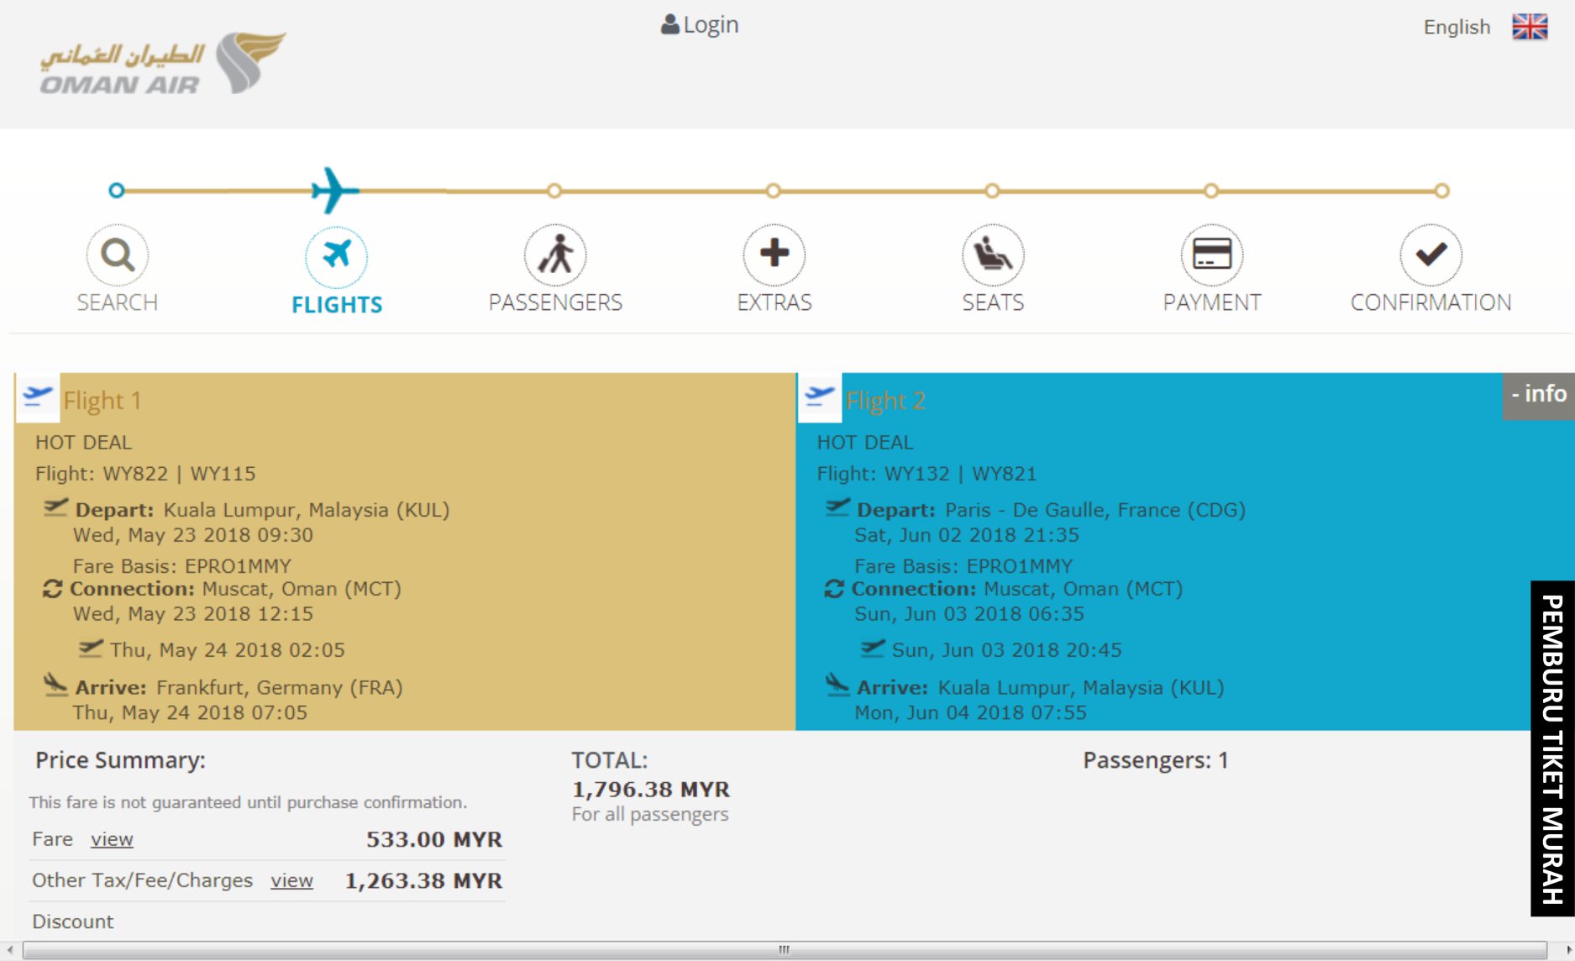Select the FLIGHTS step label
The width and height of the screenshot is (1575, 961).
click(x=337, y=304)
